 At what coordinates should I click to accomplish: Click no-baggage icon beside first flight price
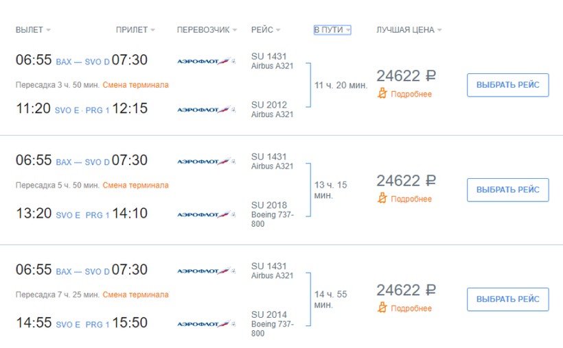click(382, 94)
